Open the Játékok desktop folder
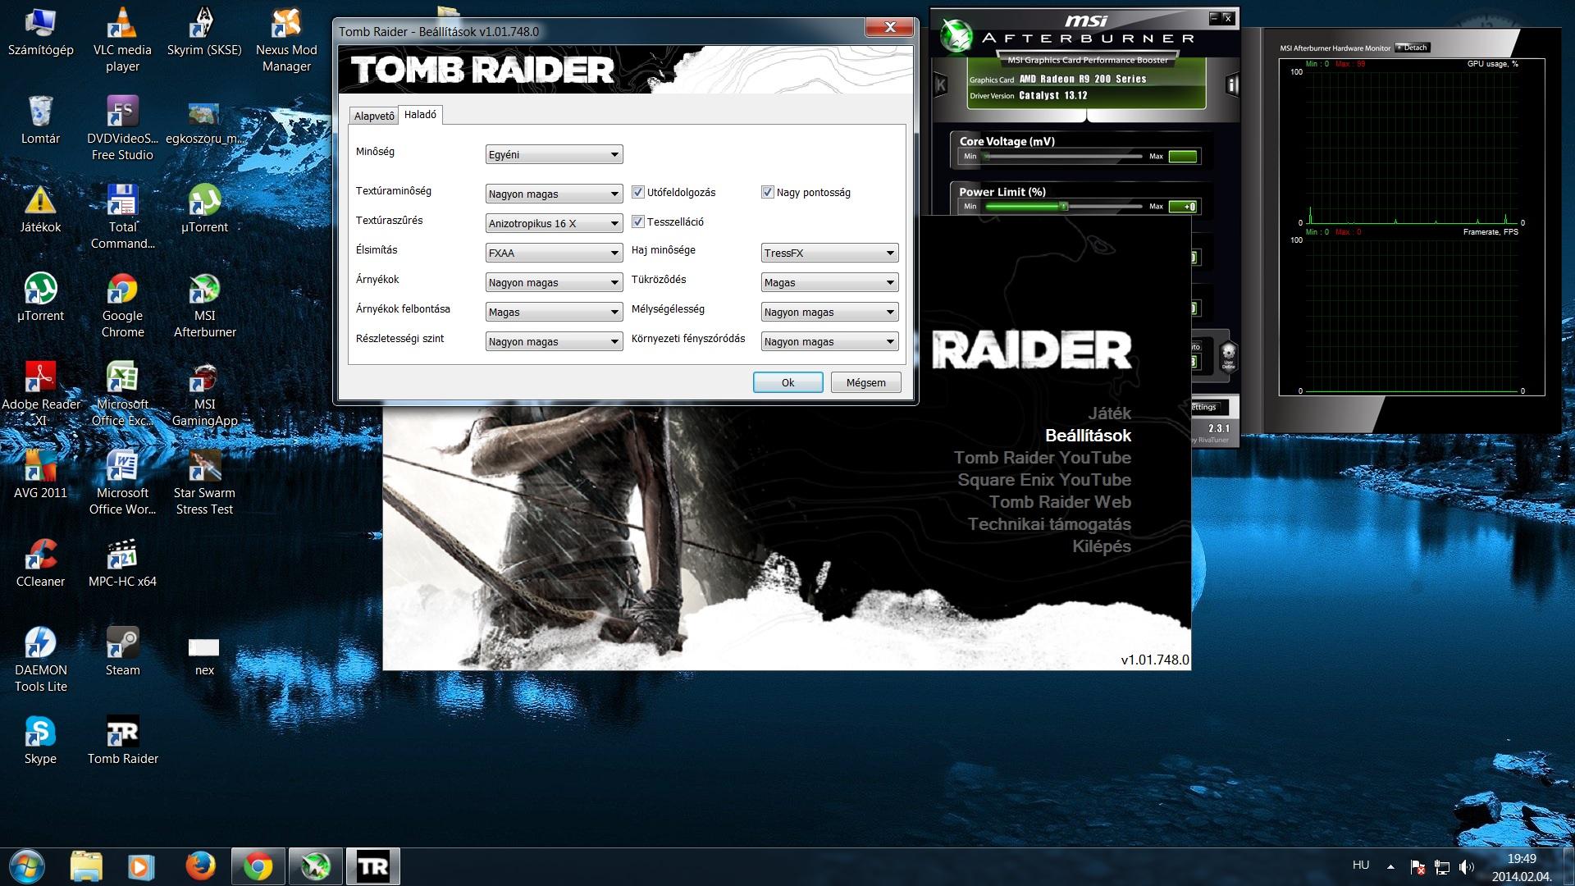Screen dimensions: 1575x886 (40, 209)
